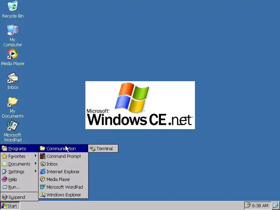Viewport: 280px width, 210px height.
Task: Expand the Programs submenu arrow
Action: pyautogui.click(x=36, y=148)
